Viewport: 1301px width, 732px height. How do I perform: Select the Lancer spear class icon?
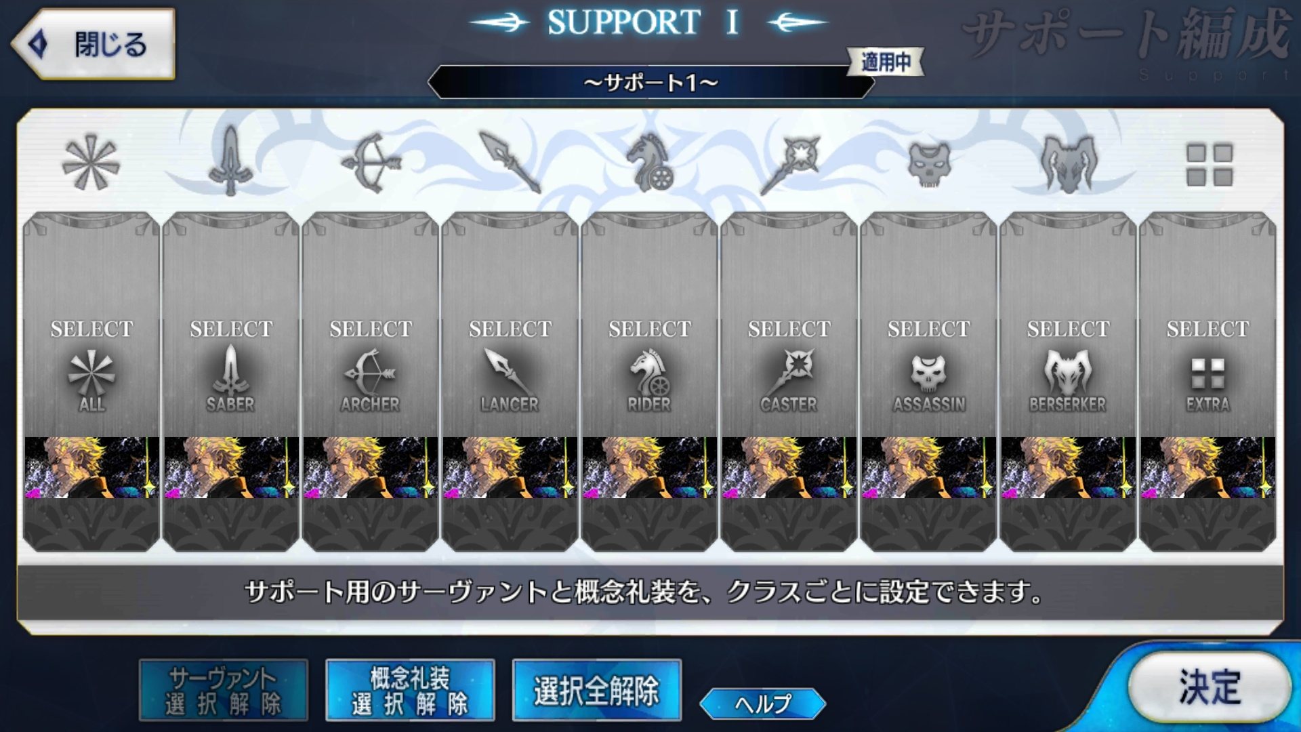[x=510, y=162]
